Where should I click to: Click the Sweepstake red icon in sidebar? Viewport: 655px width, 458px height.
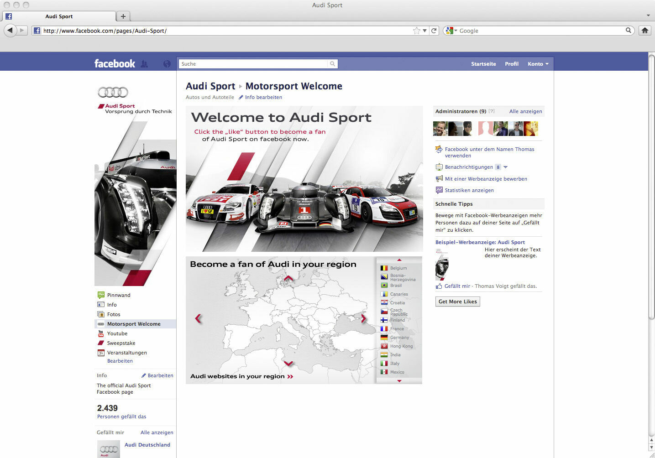[x=101, y=343]
